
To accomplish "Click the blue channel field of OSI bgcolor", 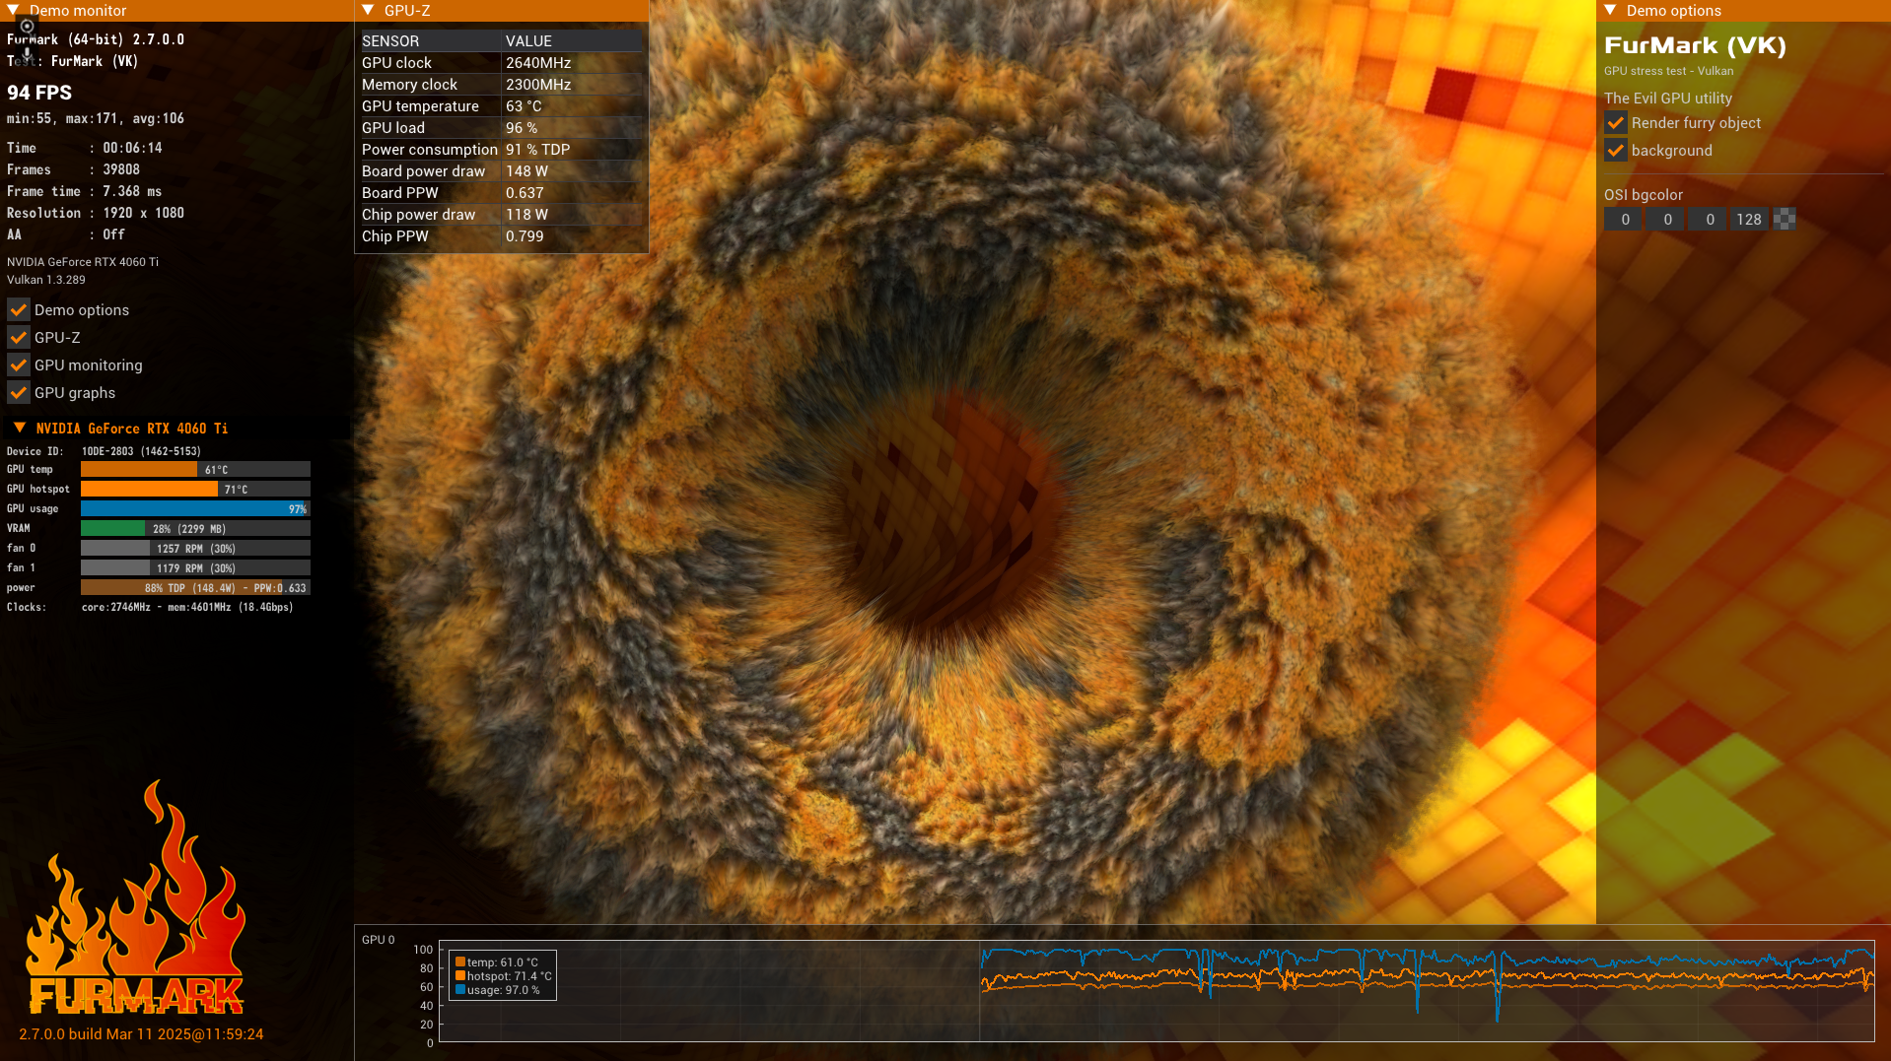I will click(1709, 219).
